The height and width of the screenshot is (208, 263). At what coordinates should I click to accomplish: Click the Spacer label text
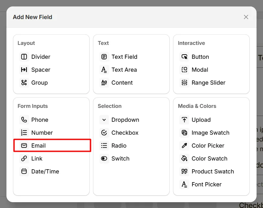(41, 70)
